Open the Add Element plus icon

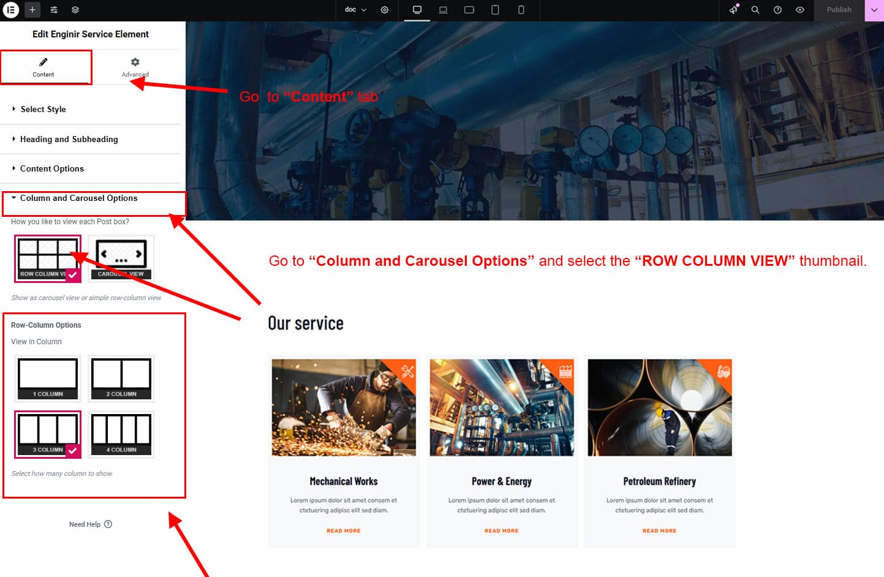point(32,10)
